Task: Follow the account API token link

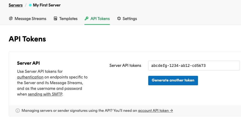Action: pos(155,110)
